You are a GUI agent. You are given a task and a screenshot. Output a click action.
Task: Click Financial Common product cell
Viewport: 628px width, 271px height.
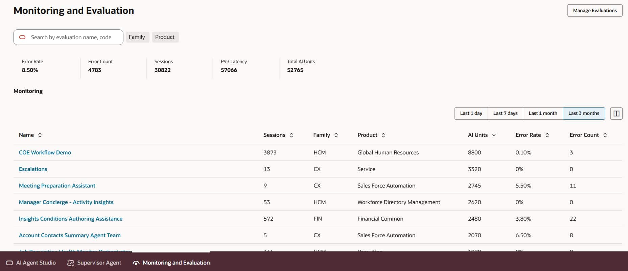(380, 219)
